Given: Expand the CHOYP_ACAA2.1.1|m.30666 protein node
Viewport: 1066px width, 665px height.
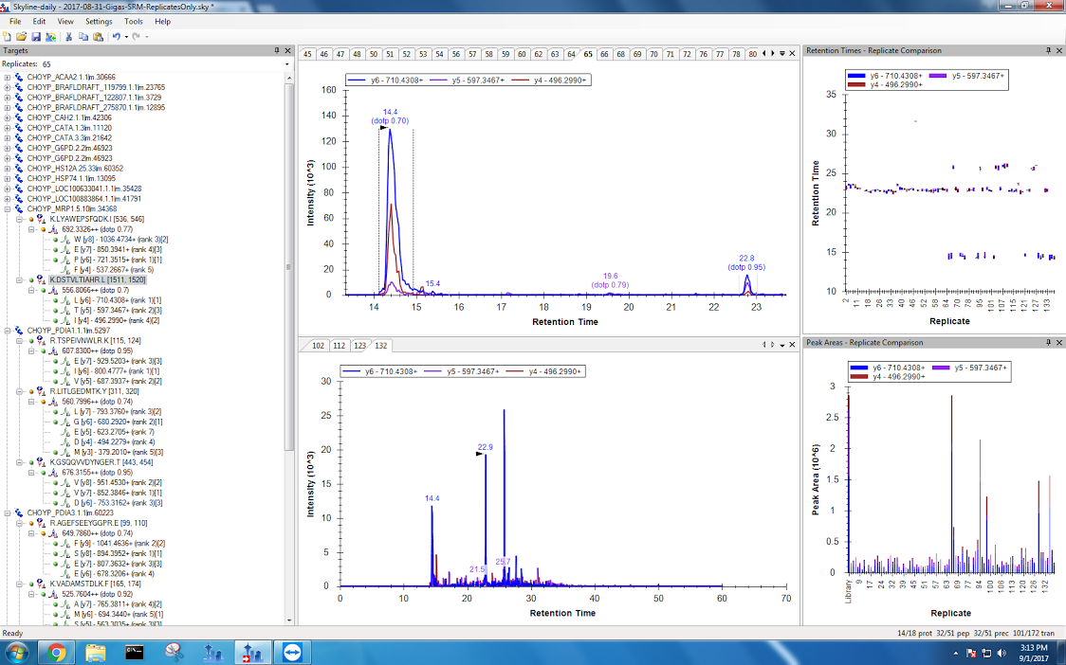Looking at the screenshot, I should pos(8,78).
